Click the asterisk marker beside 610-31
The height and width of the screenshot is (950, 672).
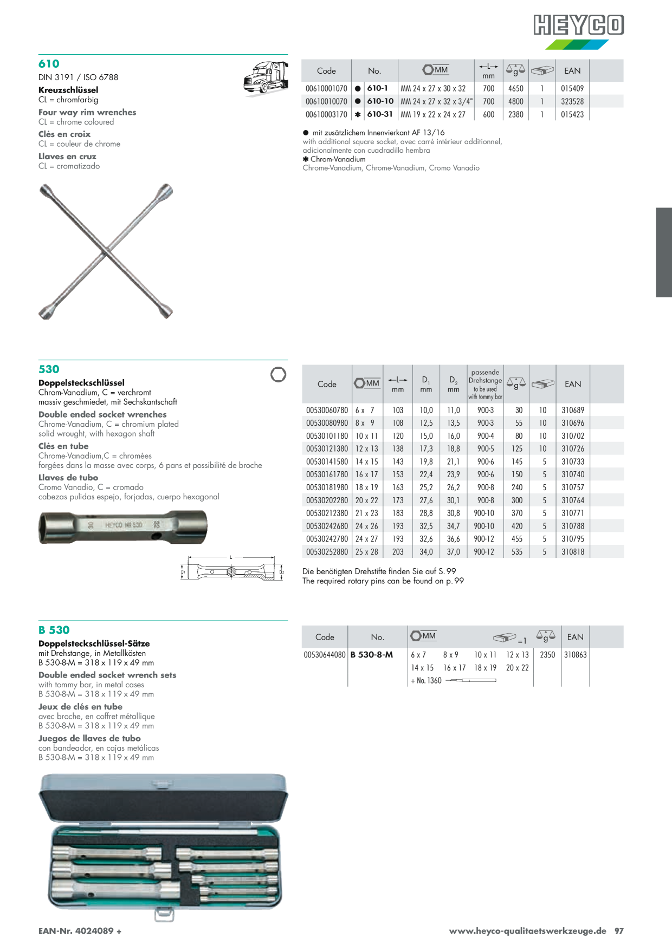pyautogui.click(x=358, y=114)
